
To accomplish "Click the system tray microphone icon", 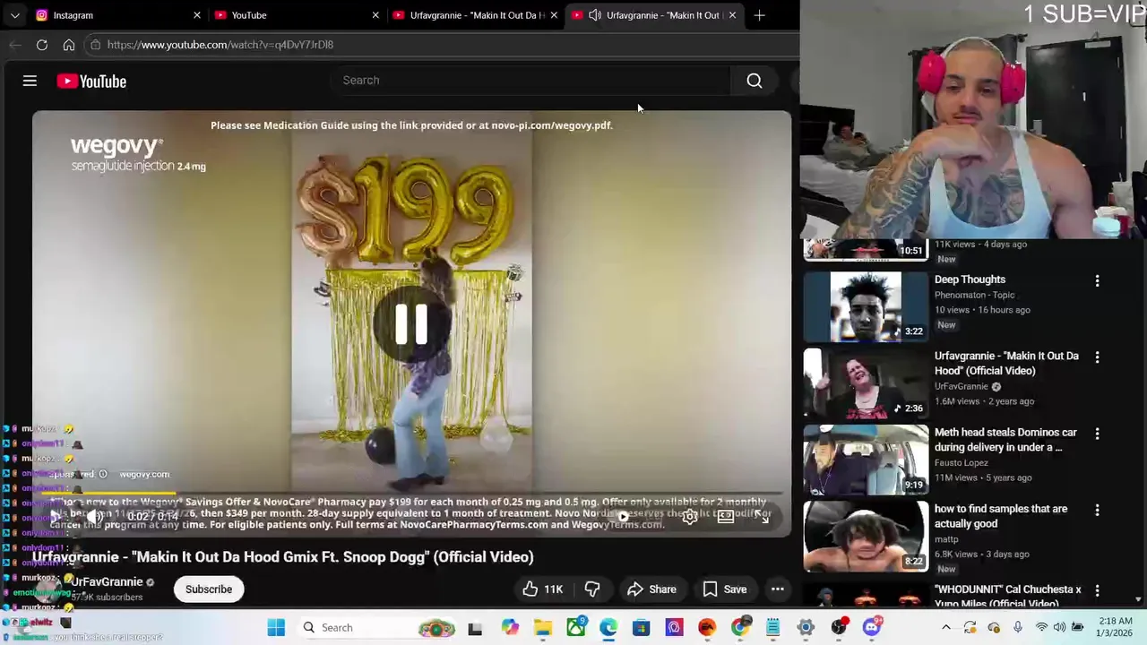I will coord(1018,628).
